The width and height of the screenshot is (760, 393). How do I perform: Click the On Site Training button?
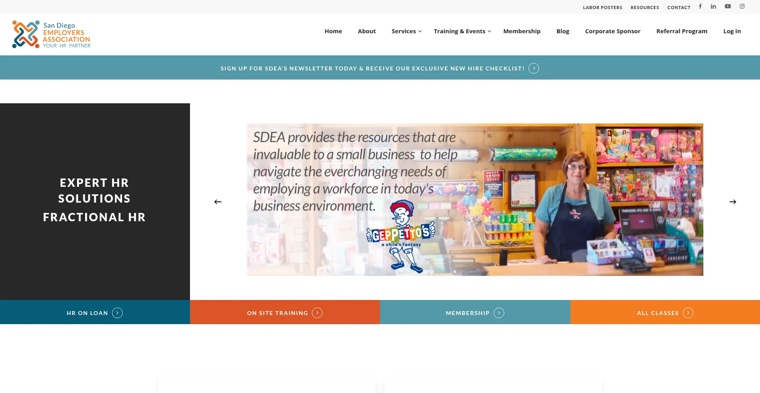pyautogui.click(x=285, y=313)
